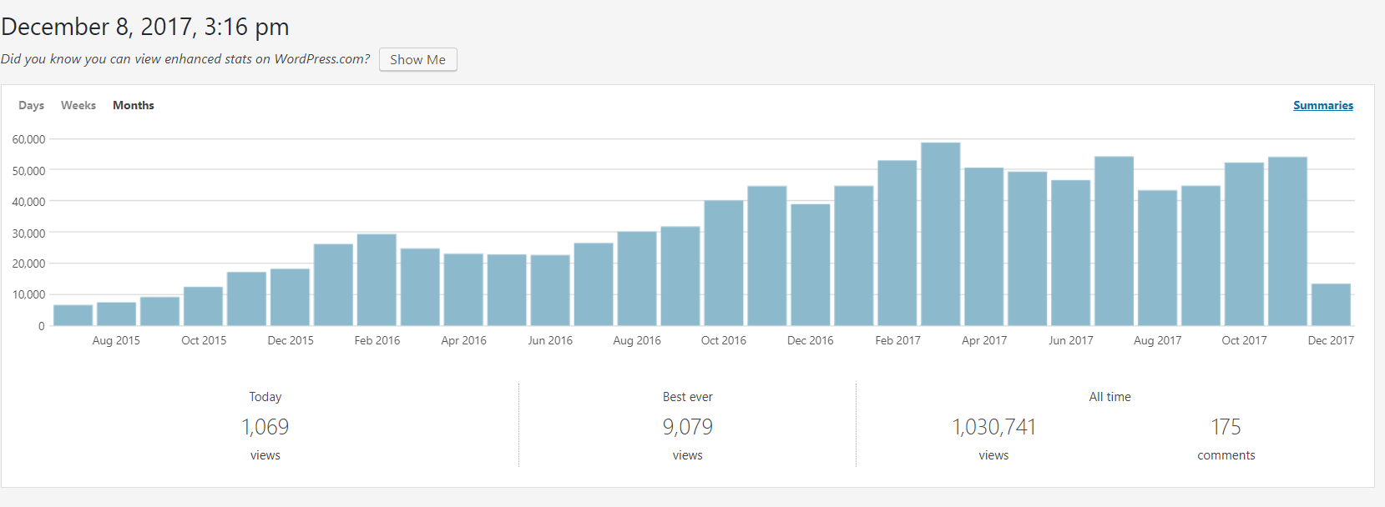Click the 'Today' heading
Viewport: 1385px width, 507px height.
(265, 397)
